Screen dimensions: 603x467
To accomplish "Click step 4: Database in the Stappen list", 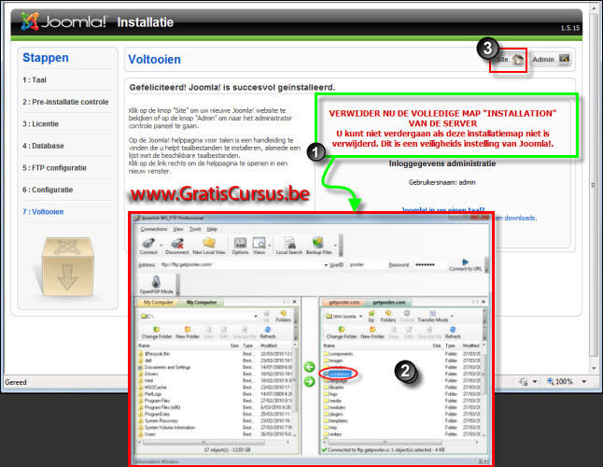I will pos(44,146).
